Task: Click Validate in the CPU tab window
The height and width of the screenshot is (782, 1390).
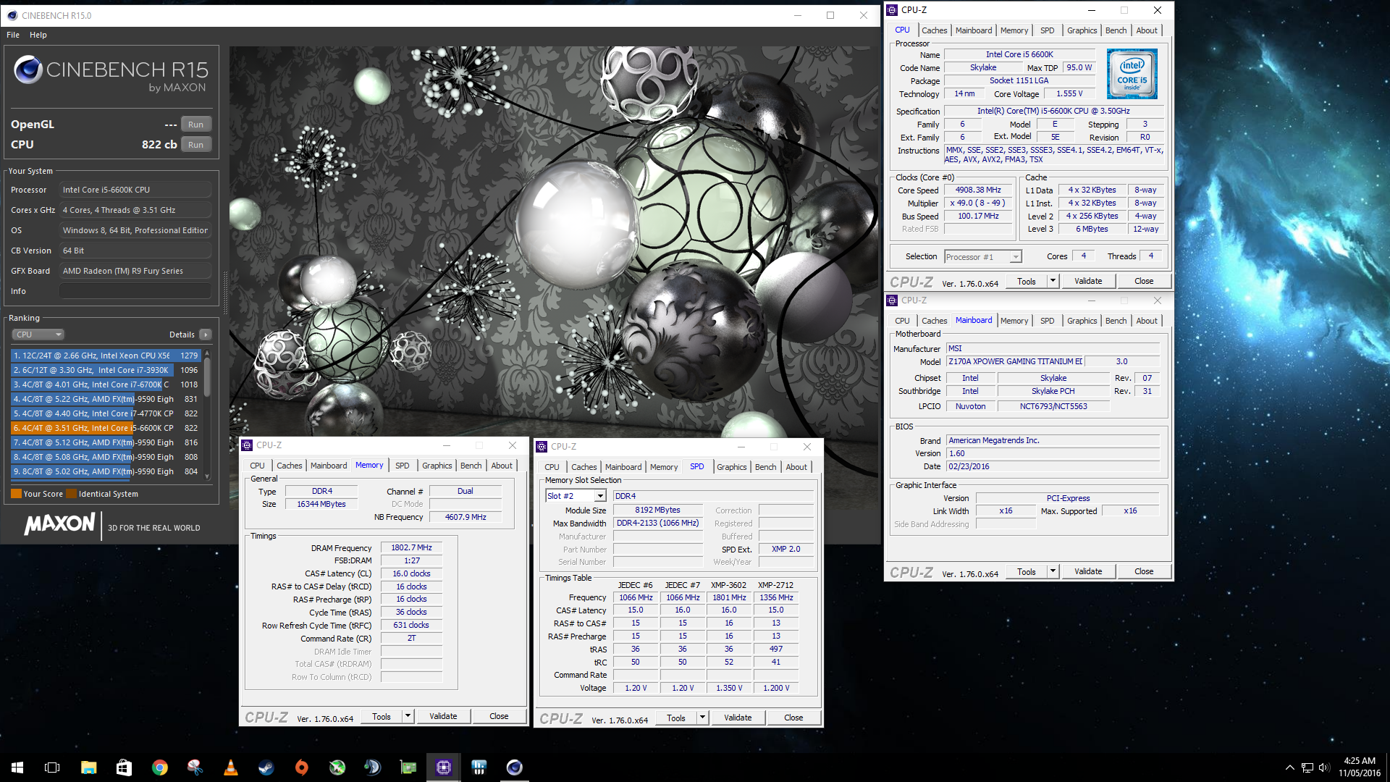Action: pyautogui.click(x=1087, y=281)
